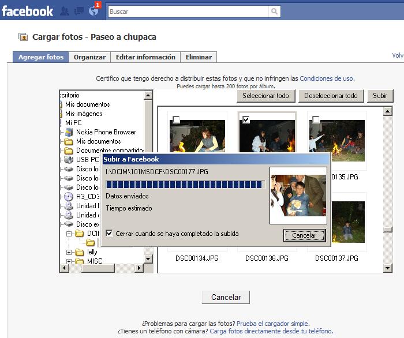Check the first photo thumbnail's checkbox
The width and height of the screenshot is (404, 338).
[176, 120]
